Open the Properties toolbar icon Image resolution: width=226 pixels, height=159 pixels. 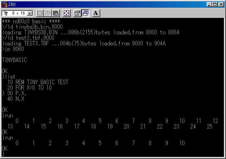(x=77, y=13)
